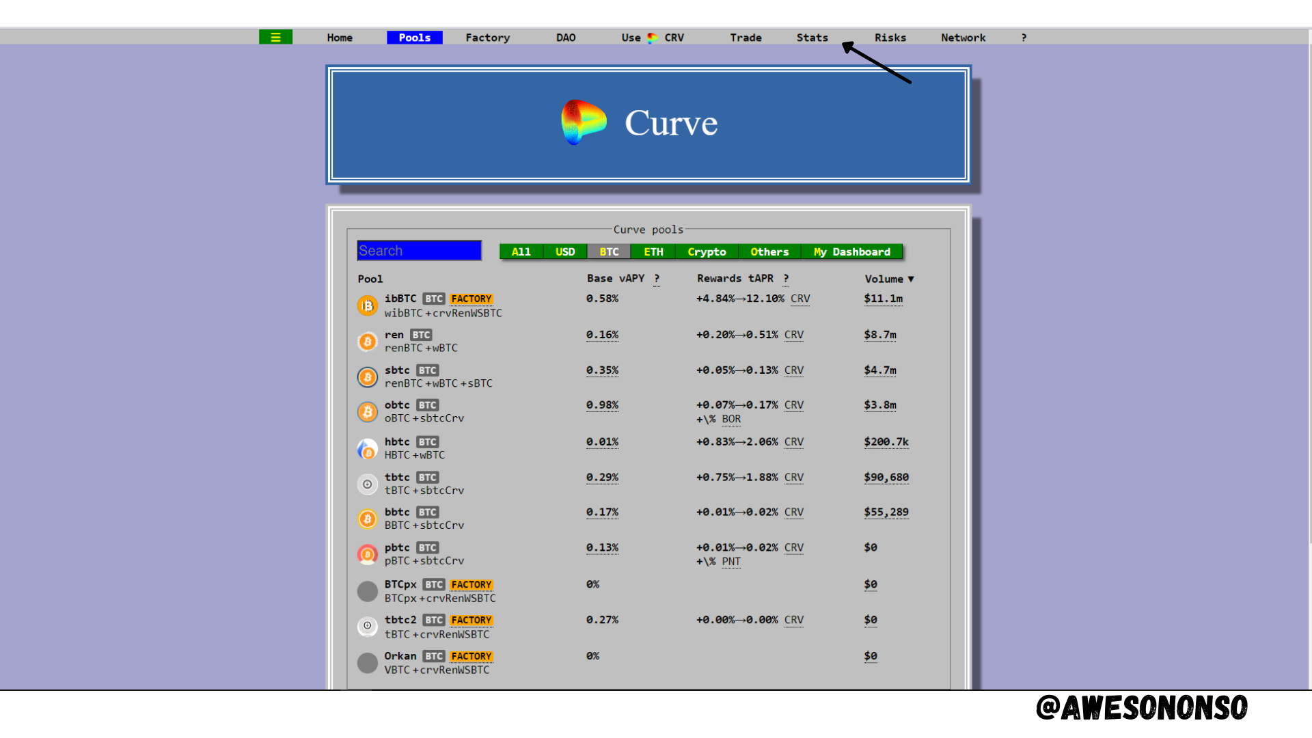1312x738 pixels.
Task: Click the BTCpx pool gray icon
Action: coord(368,591)
